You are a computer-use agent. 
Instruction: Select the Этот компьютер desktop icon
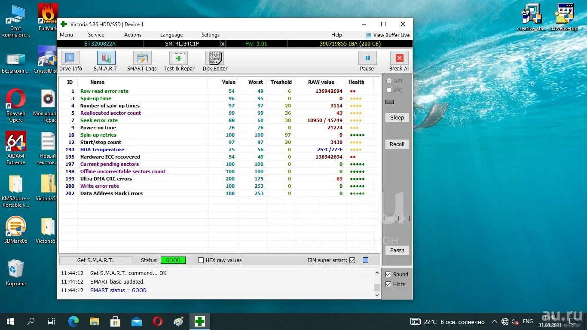[16, 21]
